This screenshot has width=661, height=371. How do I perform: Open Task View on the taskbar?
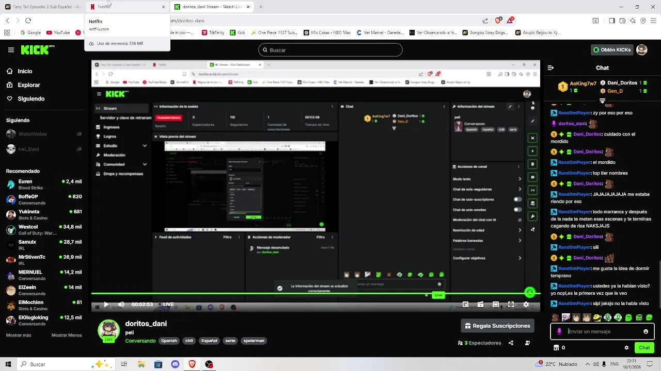pos(124,364)
